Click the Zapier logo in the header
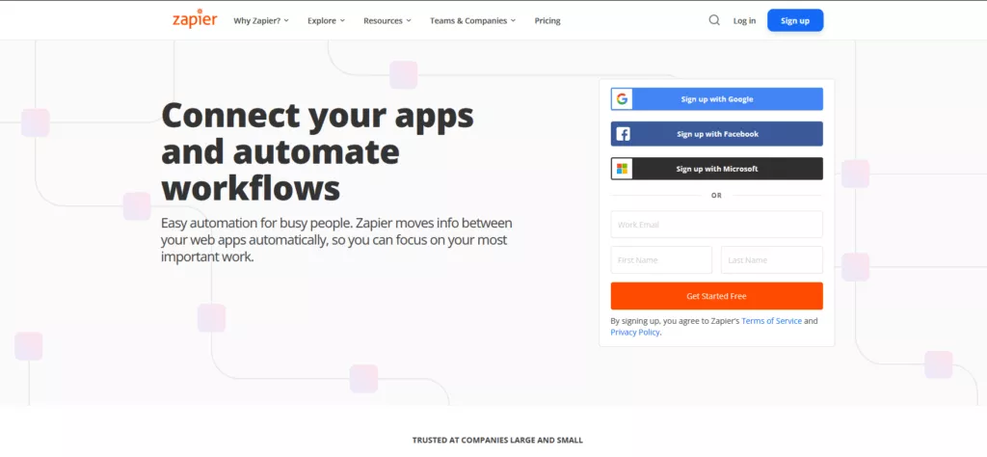This screenshot has height=457, width=987. pos(195,19)
